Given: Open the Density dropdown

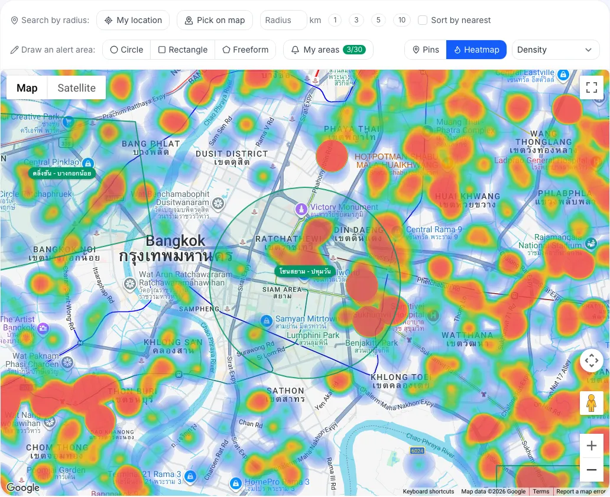Looking at the screenshot, I should (556, 50).
